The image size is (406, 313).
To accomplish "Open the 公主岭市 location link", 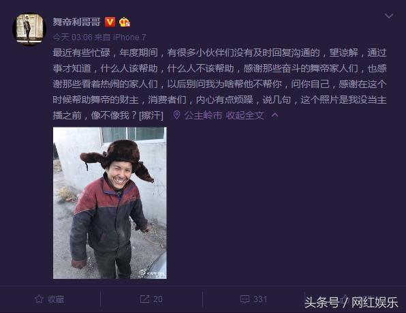I will [203, 115].
